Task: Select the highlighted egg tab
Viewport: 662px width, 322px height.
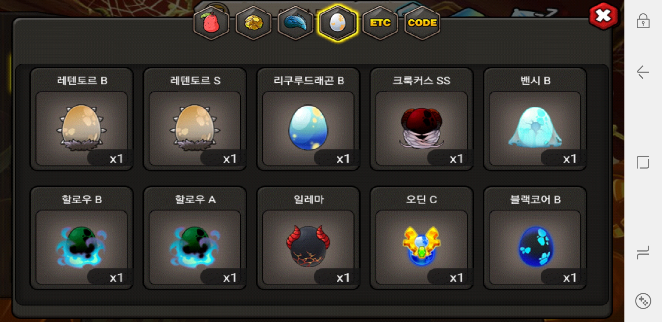Action: tap(338, 23)
